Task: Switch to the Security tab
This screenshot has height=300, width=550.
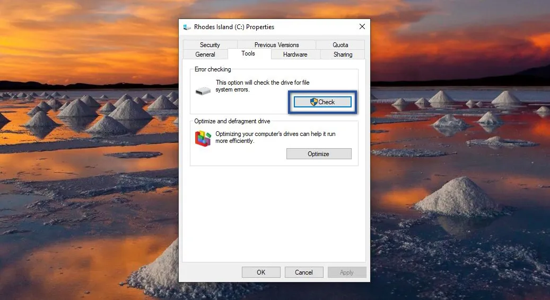Action: pyautogui.click(x=209, y=45)
